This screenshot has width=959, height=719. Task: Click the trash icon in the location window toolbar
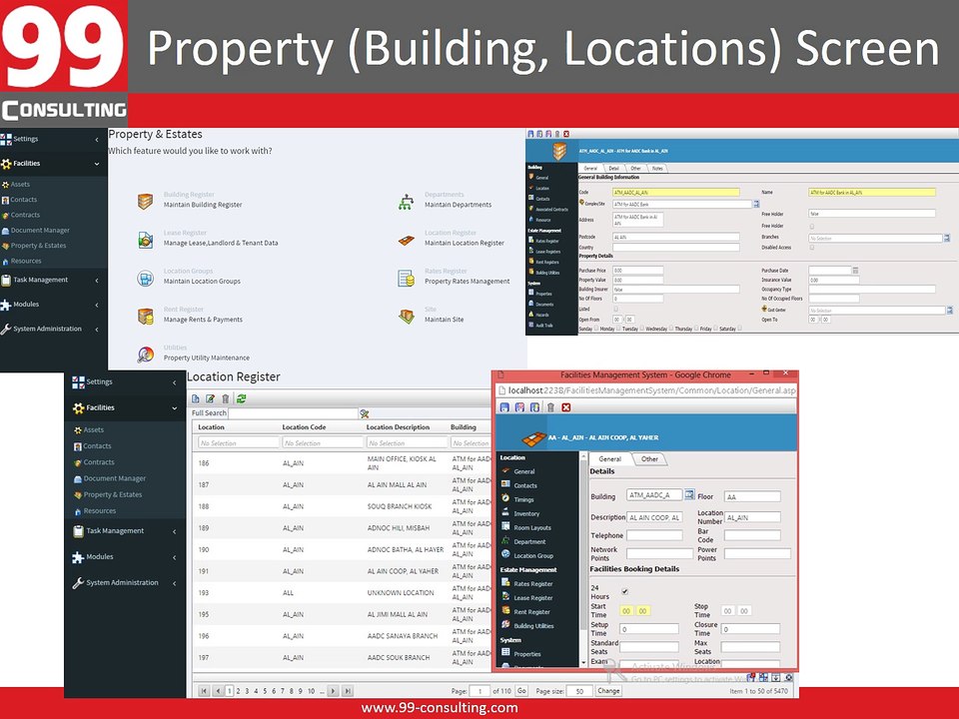[550, 407]
